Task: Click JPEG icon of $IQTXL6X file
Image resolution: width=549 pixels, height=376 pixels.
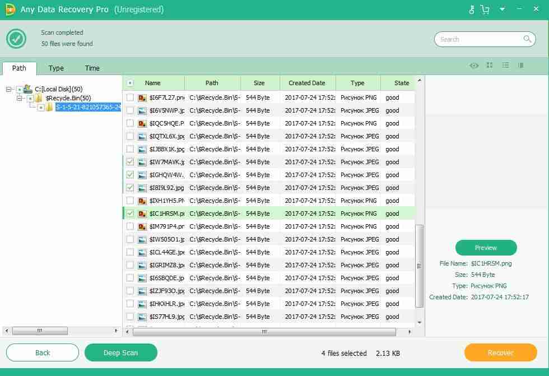Action: coord(142,137)
